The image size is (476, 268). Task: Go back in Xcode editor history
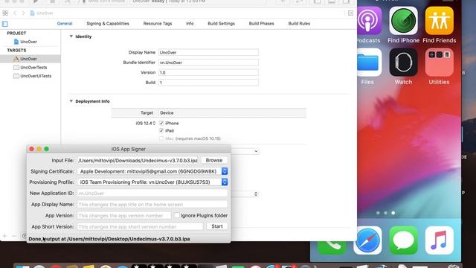[15, 13]
